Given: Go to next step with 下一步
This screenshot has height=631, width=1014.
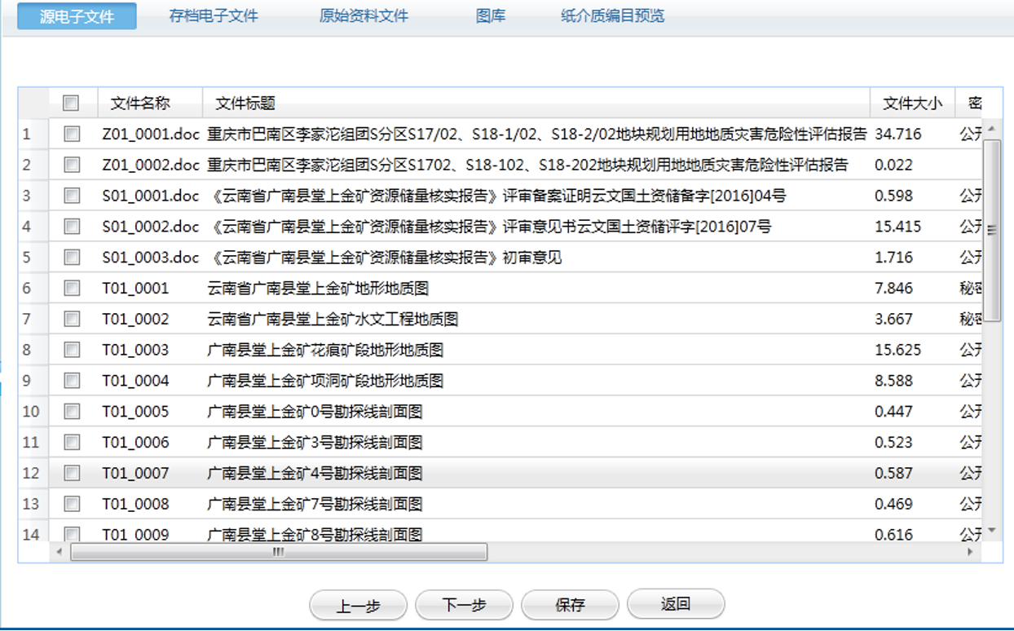Looking at the screenshot, I should tap(464, 605).
